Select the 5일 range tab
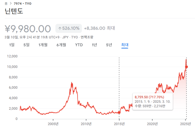Screen dimensions: 195x128 pos(26,45)
